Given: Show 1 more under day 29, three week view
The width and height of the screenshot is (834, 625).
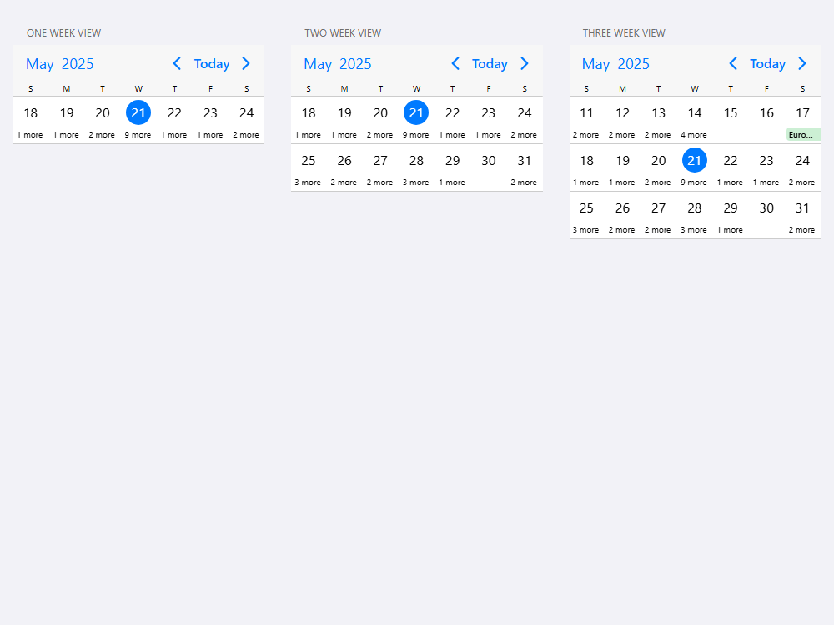Looking at the screenshot, I should click(x=730, y=230).
